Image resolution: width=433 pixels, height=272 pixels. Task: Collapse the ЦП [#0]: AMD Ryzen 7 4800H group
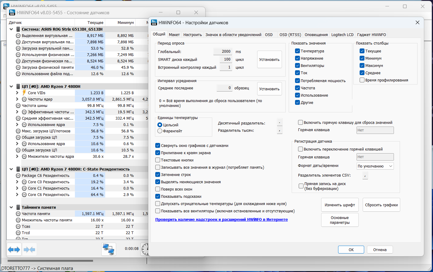pyautogui.click(x=11, y=87)
